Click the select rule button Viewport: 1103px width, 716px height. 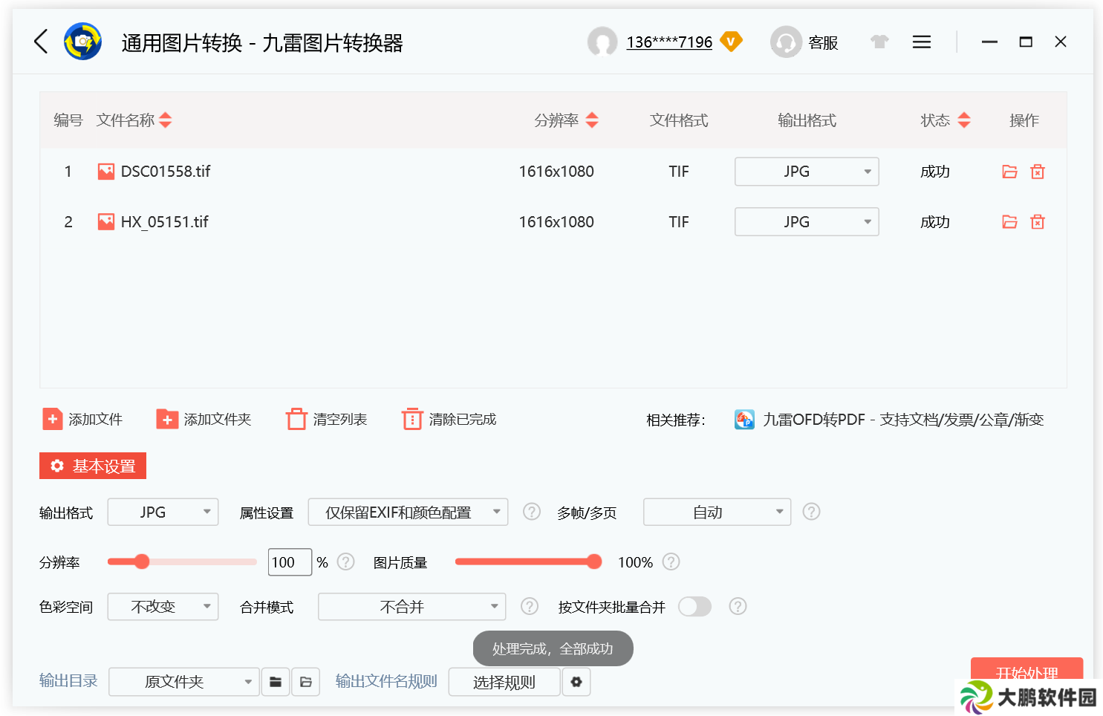pos(504,682)
